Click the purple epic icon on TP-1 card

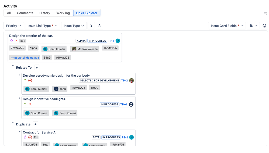12,41
